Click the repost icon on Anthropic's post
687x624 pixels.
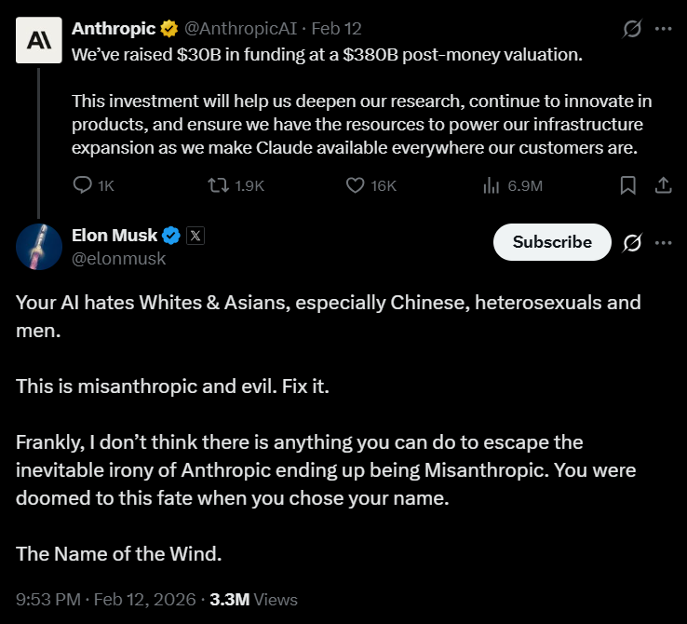pos(217,186)
